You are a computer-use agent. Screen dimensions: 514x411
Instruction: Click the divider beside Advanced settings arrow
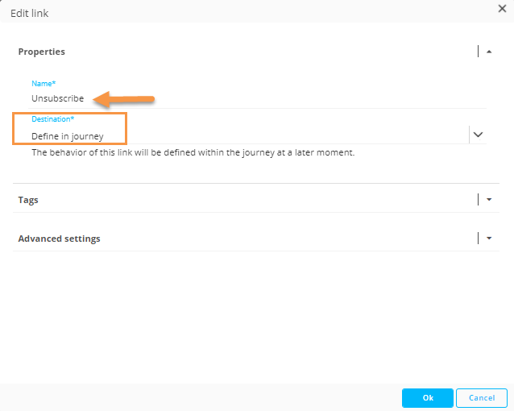pyautogui.click(x=479, y=239)
